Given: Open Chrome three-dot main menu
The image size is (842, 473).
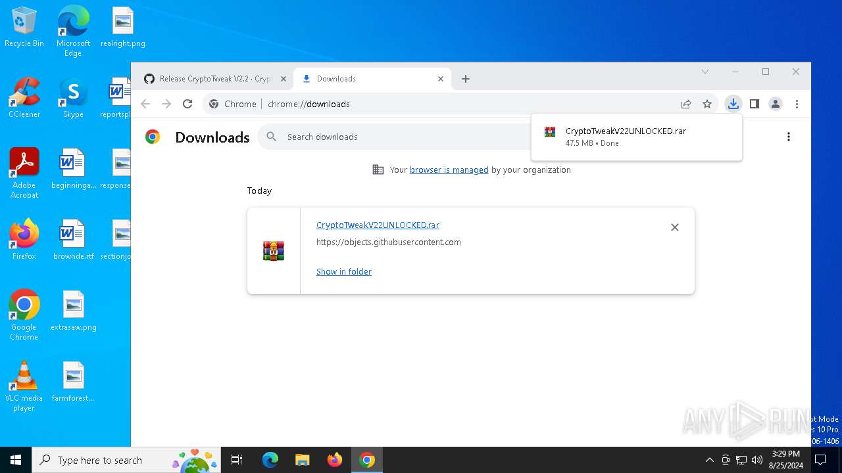Looking at the screenshot, I should point(797,104).
